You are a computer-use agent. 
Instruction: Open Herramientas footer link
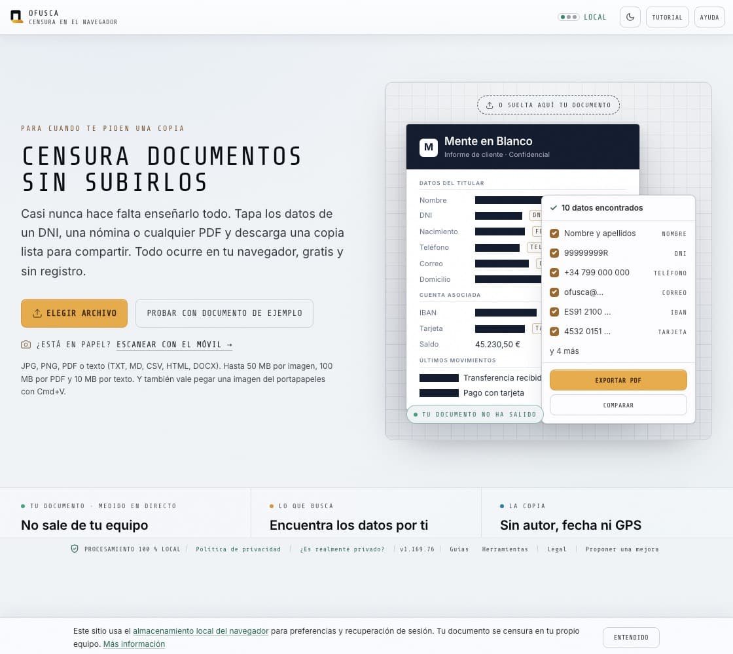click(x=505, y=549)
